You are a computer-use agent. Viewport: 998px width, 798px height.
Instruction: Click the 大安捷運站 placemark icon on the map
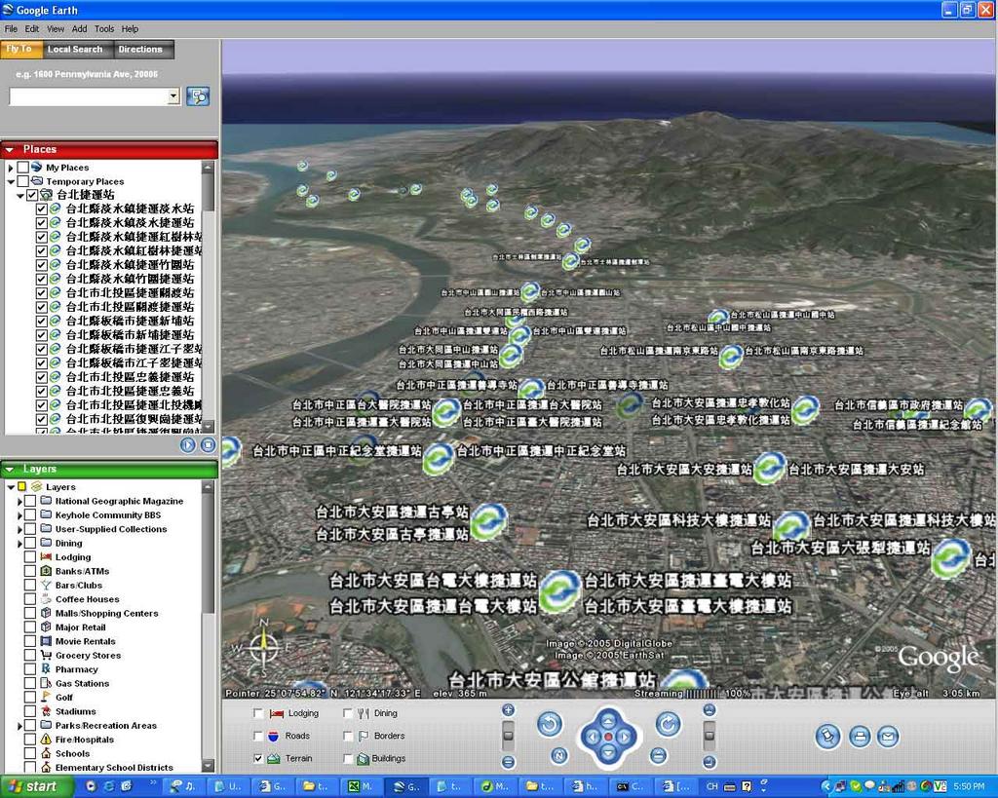pyautogui.click(x=770, y=469)
